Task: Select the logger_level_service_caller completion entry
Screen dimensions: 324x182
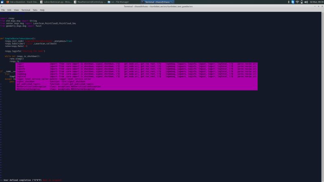Action: 136,79
